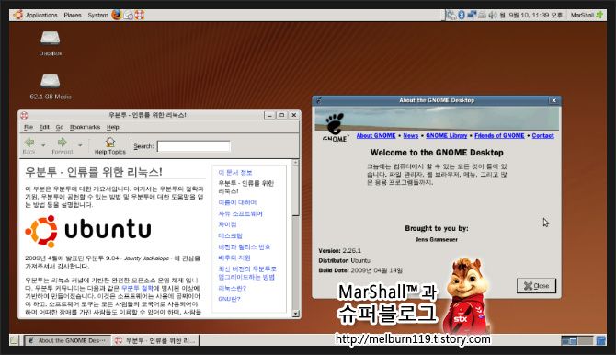Open the File menu in help browser

tap(29, 127)
